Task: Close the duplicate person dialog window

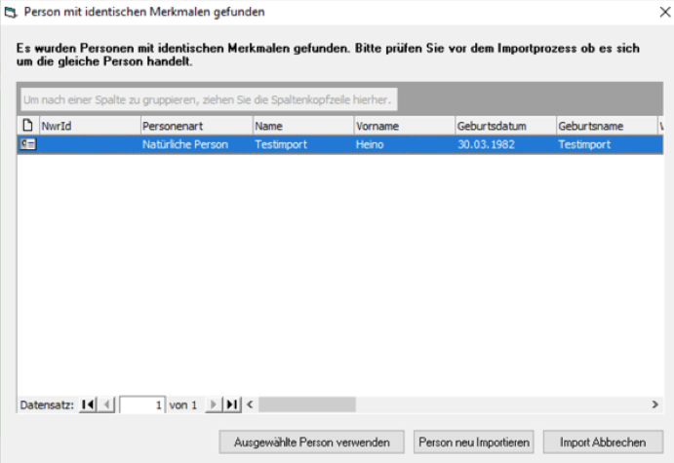Action: 652,12
